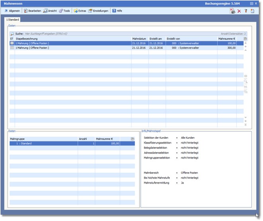Switch to the 1 Standard tab
This screenshot has width=263, height=221.
[x=12, y=19]
